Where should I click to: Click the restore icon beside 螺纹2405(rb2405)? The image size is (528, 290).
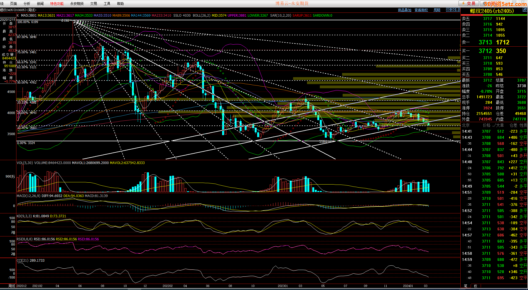pyautogui.click(x=525, y=10)
